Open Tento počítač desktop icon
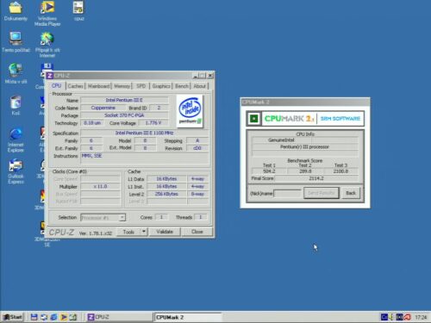431x323 pixels. coord(16,42)
